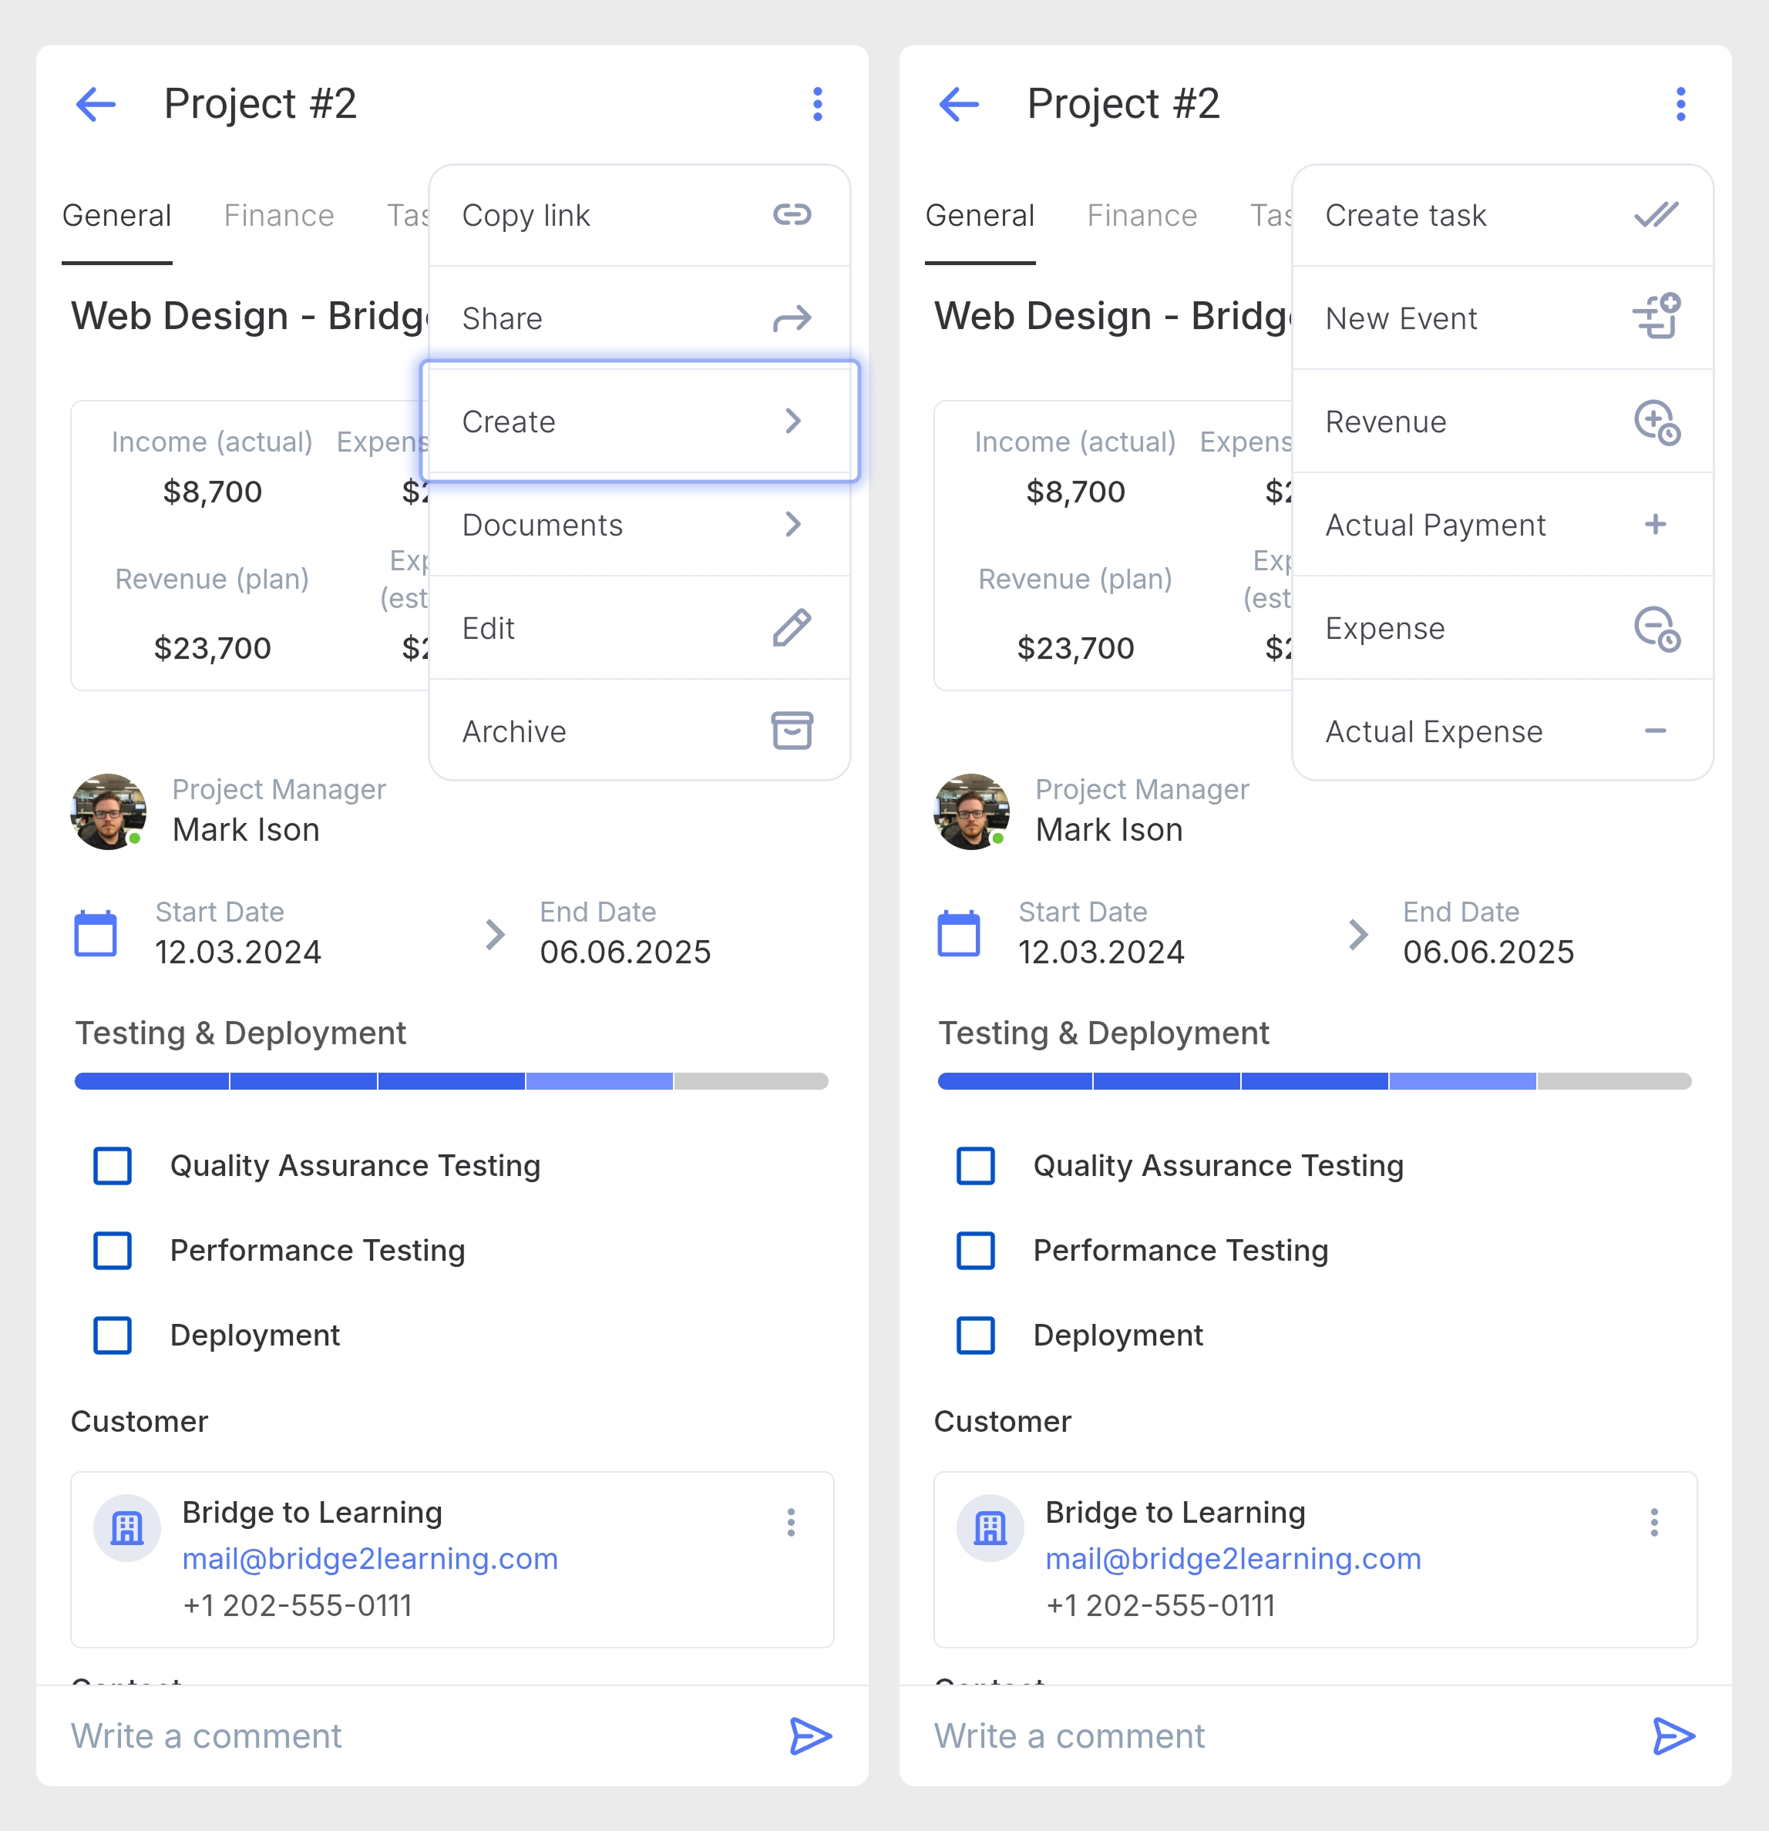Click the New Event icon
This screenshot has width=1769, height=1831.
point(1656,316)
